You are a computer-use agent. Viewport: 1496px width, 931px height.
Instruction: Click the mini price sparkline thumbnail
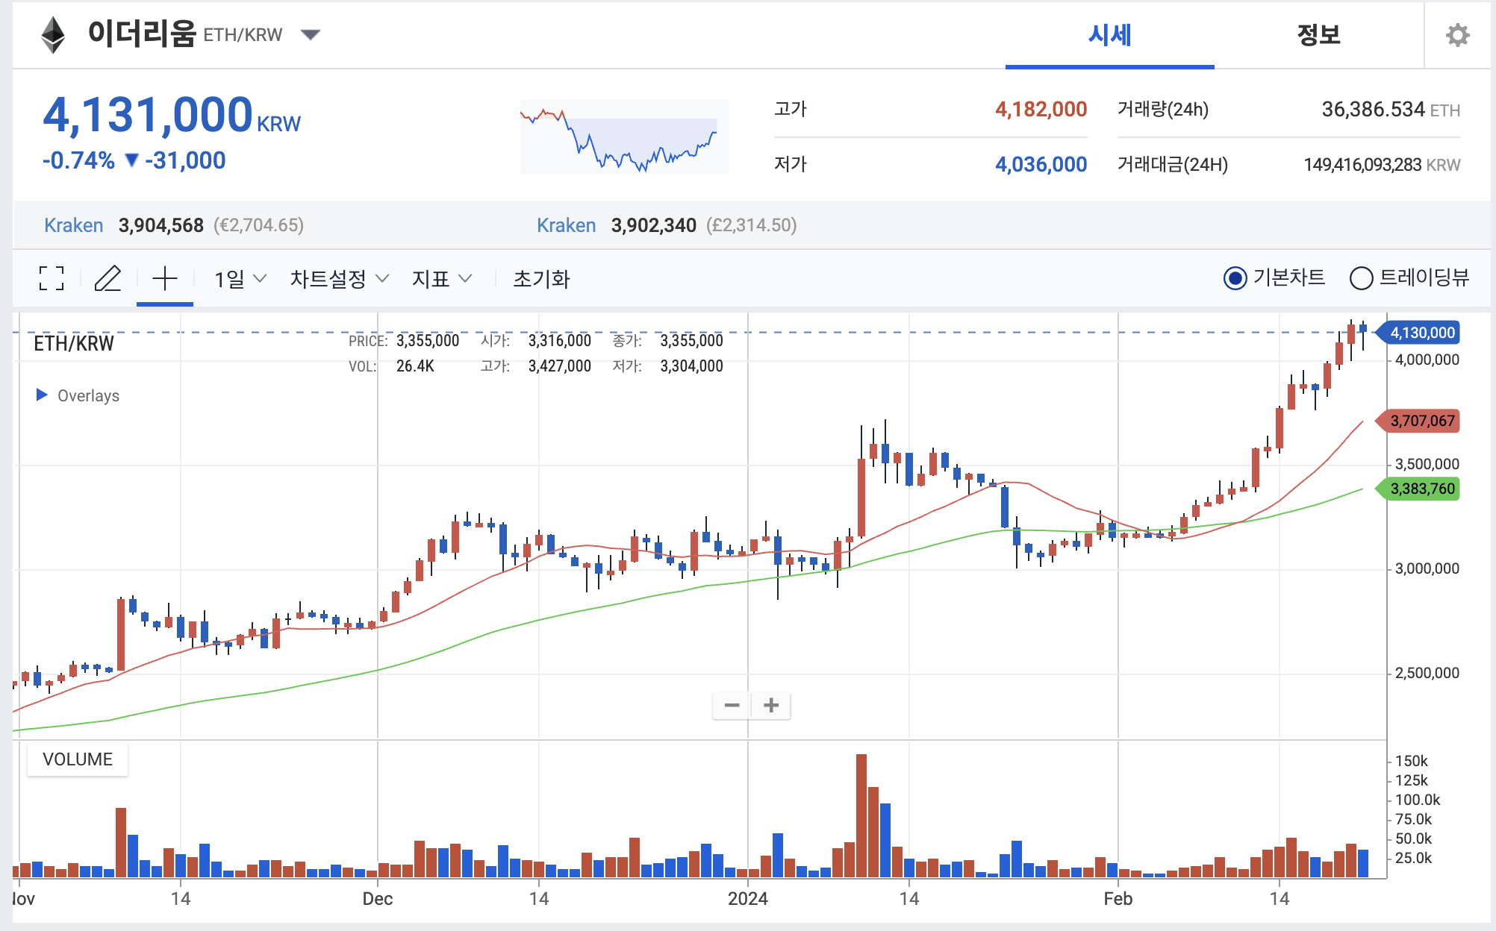point(624,137)
